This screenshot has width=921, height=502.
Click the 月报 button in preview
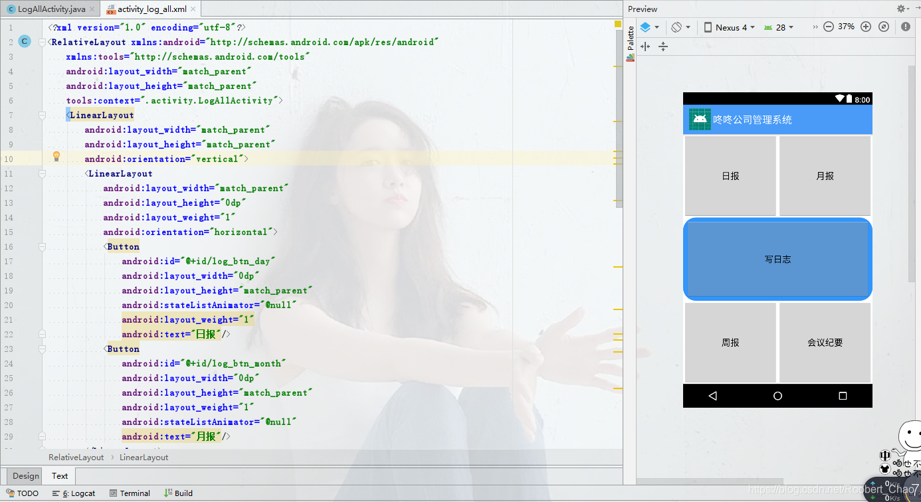pos(825,176)
